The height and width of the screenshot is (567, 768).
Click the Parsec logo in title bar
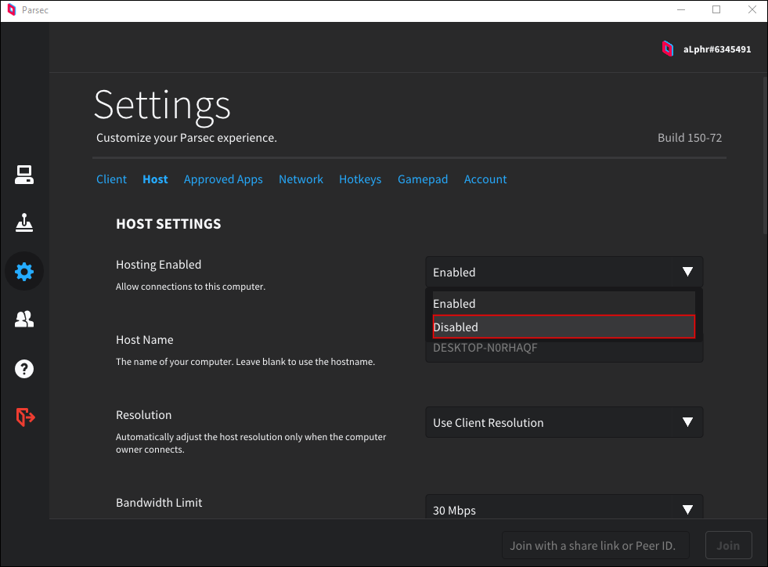pyautogui.click(x=11, y=10)
